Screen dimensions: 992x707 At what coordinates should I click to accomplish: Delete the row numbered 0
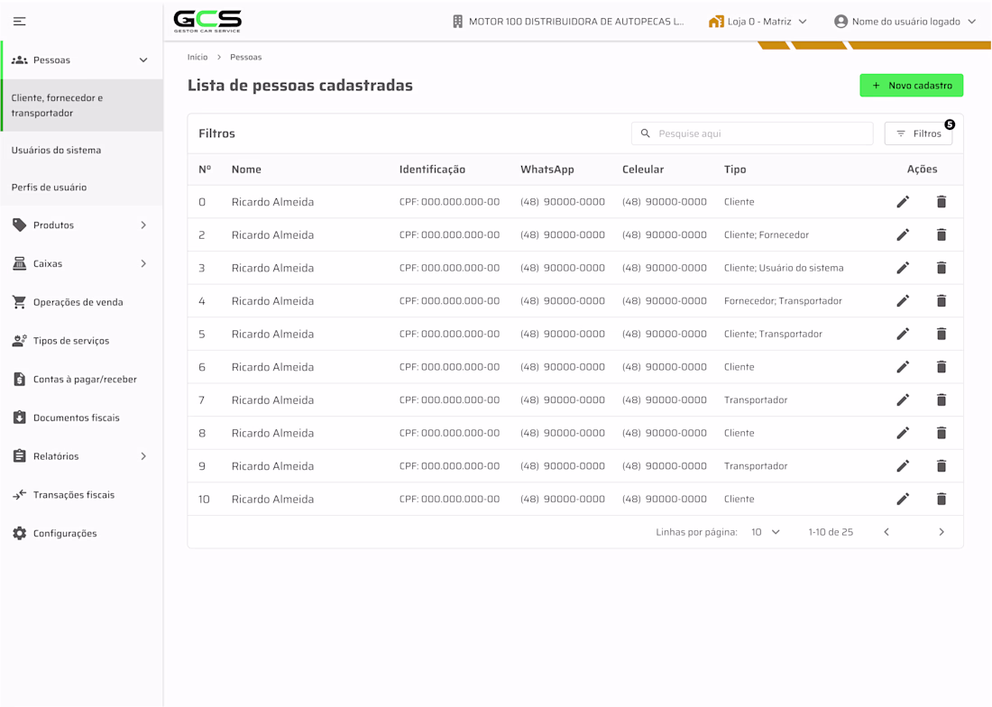941,202
